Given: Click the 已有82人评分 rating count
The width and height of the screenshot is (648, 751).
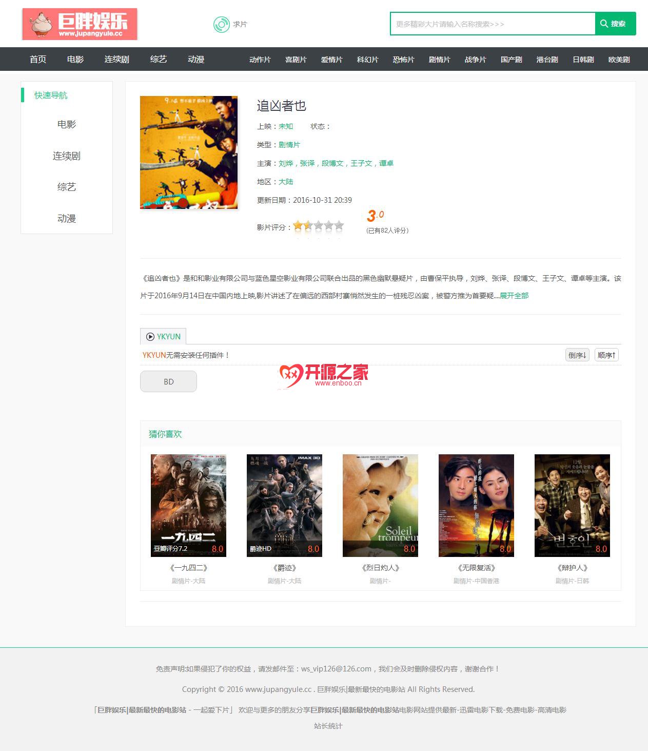Looking at the screenshot, I should click(x=387, y=230).
